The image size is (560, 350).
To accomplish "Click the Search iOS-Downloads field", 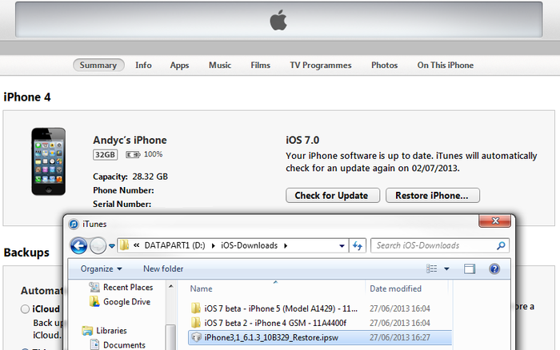I will pos(440,245).
